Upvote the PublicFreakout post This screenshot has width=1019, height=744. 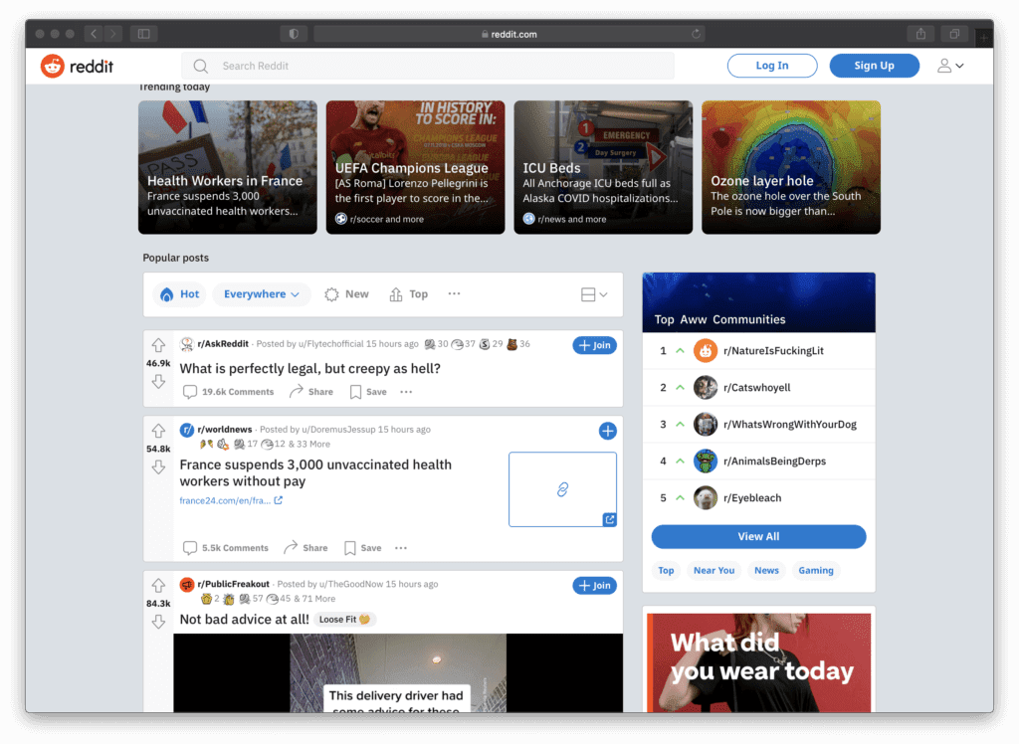[158, 586]
